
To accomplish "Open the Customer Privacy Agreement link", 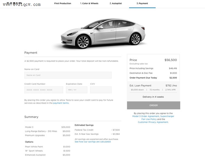I will point(153,122).
